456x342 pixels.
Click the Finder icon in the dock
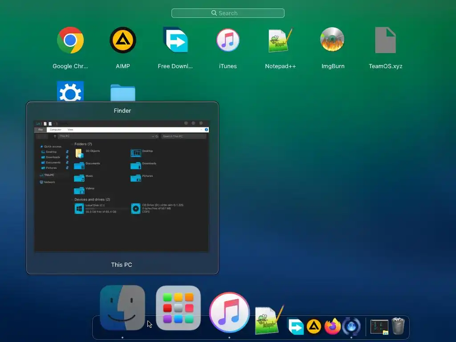tap(122, 308)
